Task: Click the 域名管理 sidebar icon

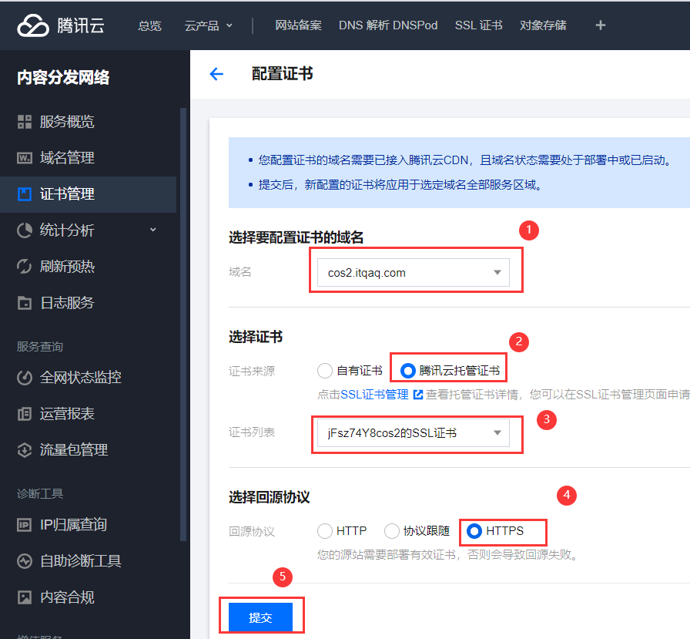Action: [24, 158]
